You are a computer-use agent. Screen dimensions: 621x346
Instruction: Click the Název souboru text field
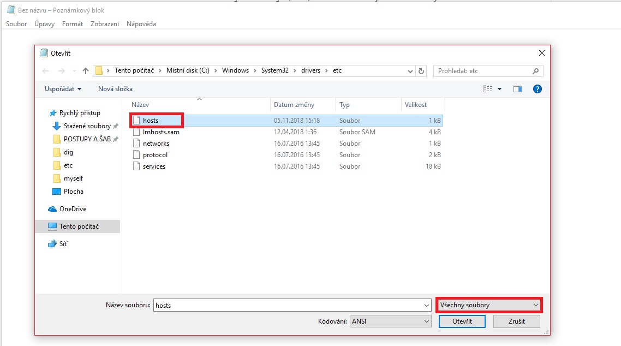point(289,306)
